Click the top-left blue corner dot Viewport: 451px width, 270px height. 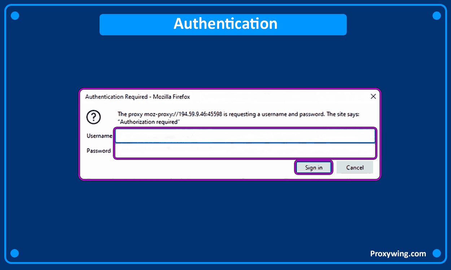point(15,15)
